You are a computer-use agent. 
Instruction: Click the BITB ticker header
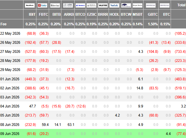(x=57, y=14)
